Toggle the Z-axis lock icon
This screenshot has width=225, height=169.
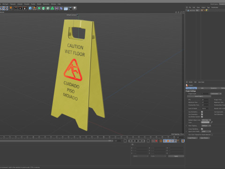click(x=6, y=8)
